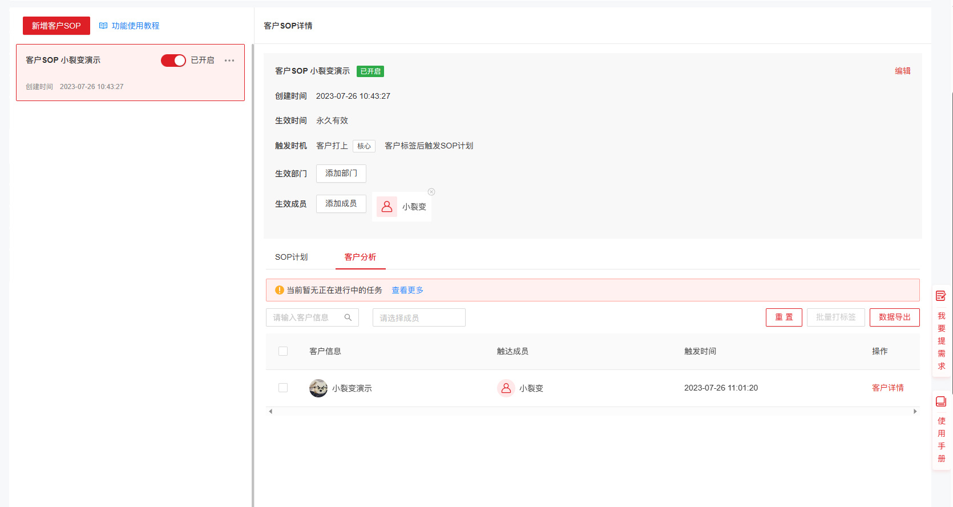The image size is (953, 507).
Task: Check the checkbox for 小裂变演示 row
Action: tap(283, 388)
